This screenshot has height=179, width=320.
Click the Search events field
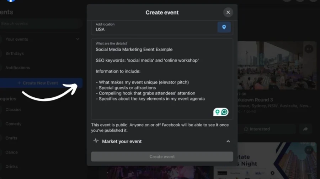pyautogui.click(x=41, y=24)
